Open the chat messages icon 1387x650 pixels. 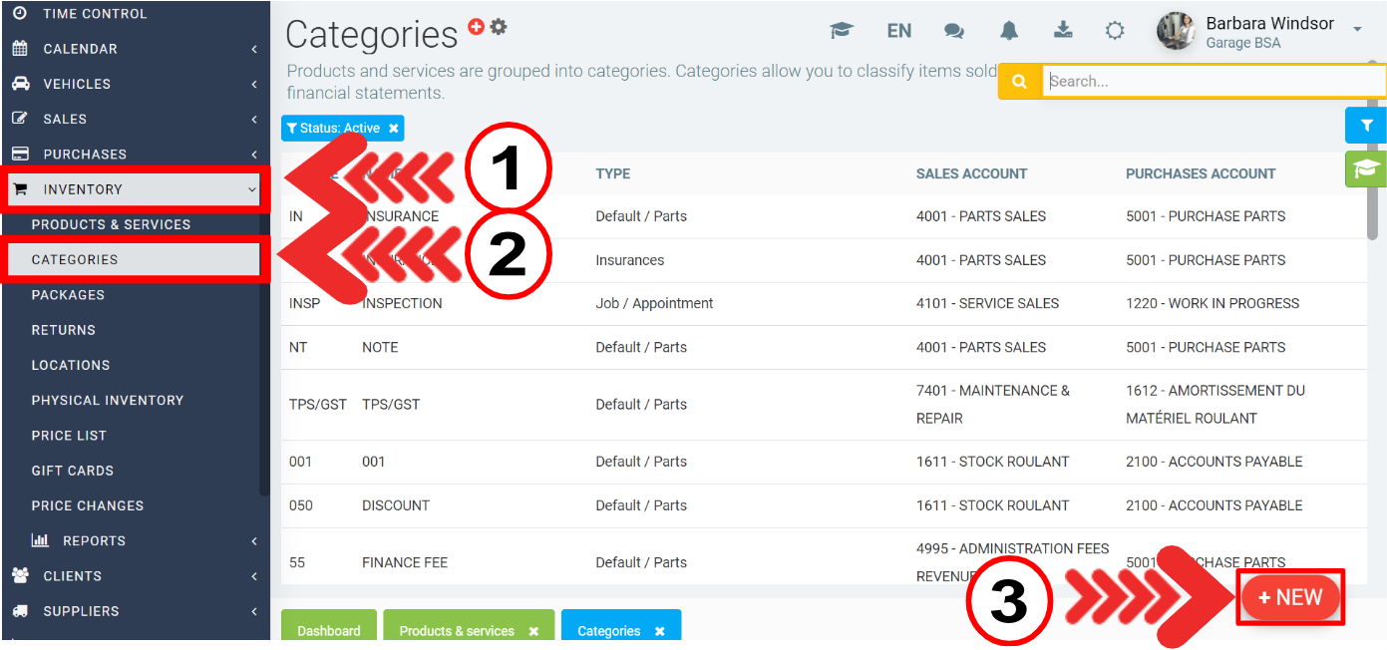[x=954, y=31]
